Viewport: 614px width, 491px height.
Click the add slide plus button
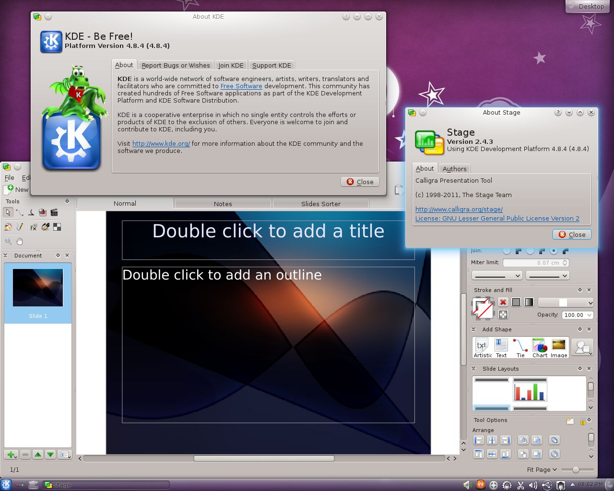click(11, 455)
